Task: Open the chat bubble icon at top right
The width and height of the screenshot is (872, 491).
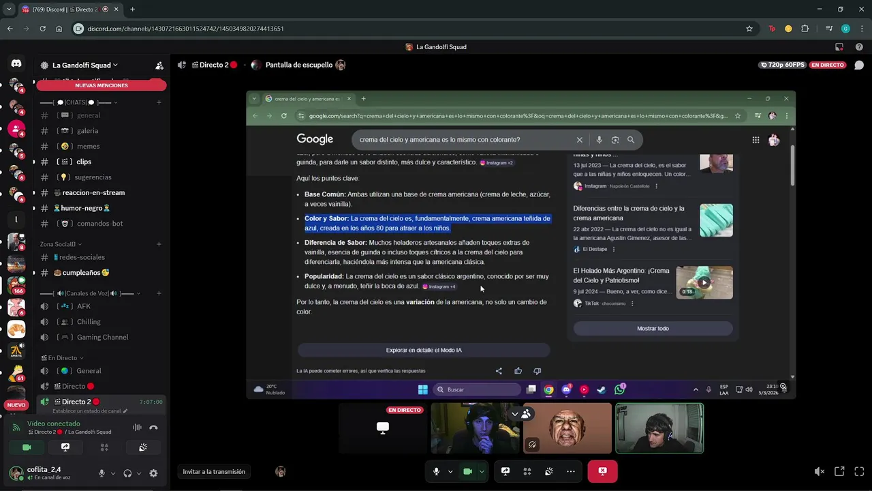Action: pyautogui.click(x=859, y=65)
